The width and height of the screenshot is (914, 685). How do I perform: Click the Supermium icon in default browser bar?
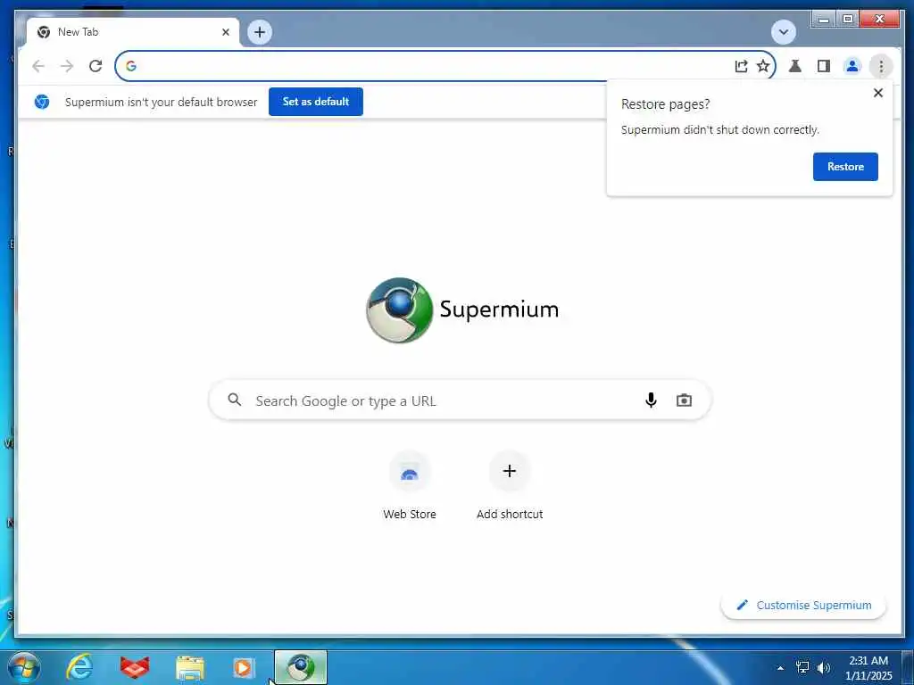pos(42,102)
